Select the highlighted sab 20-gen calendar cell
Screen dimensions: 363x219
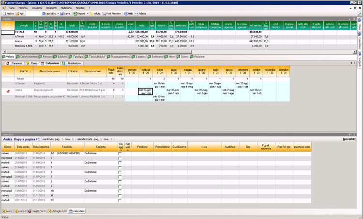tap(146, 92)
